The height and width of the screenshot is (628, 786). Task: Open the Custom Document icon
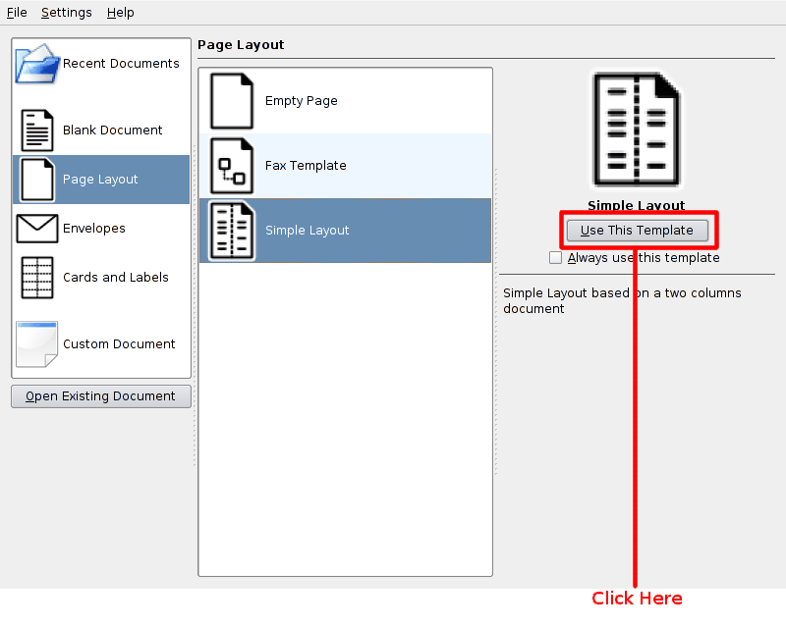tap(37, 344)
